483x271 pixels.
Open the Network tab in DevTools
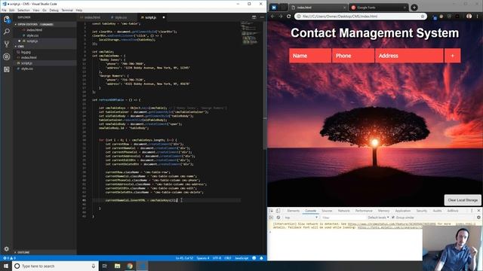(344, 211)
